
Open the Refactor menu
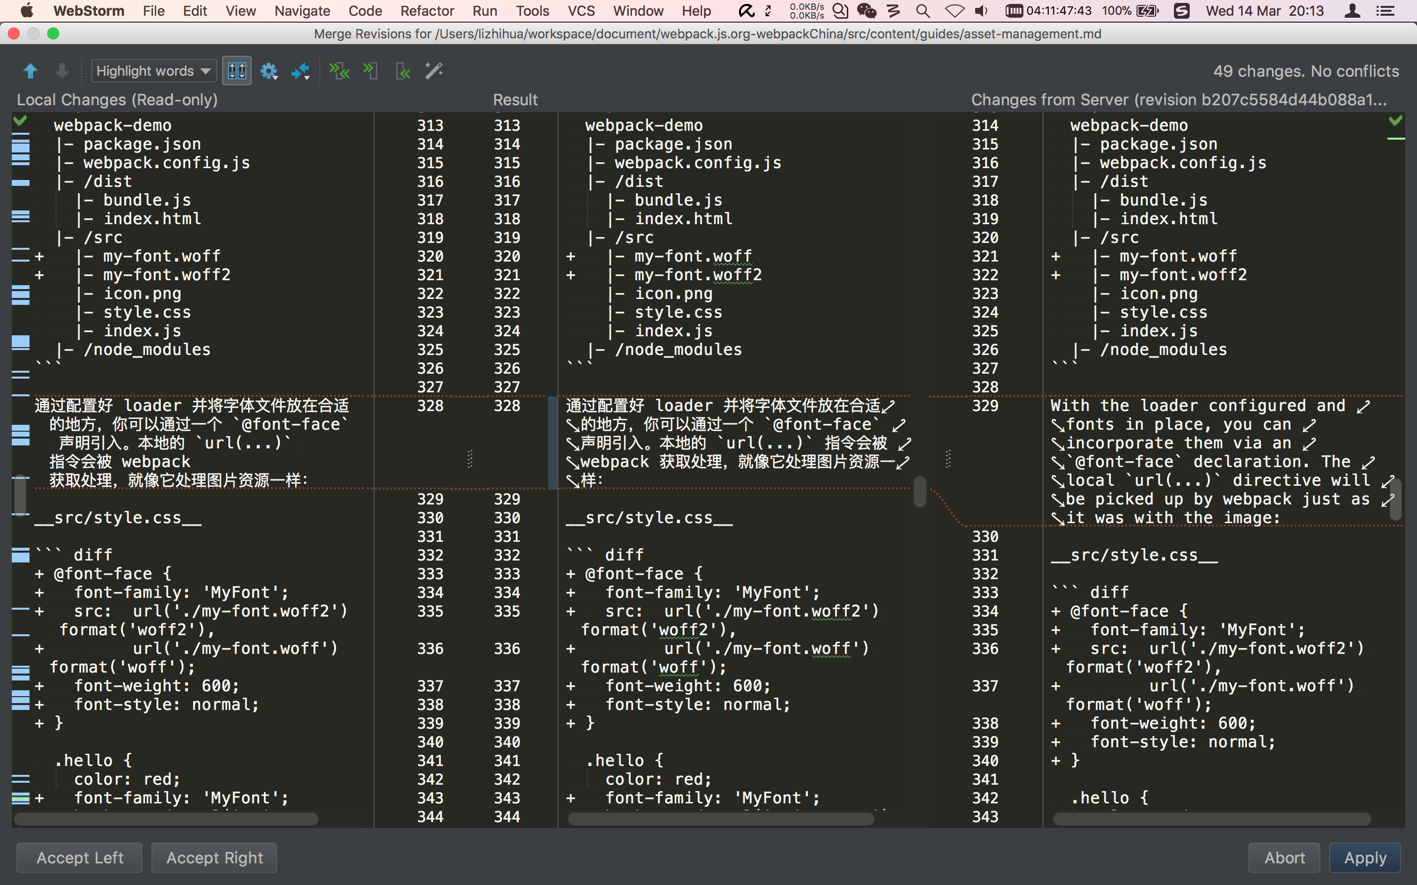click(x=427, y=10)
